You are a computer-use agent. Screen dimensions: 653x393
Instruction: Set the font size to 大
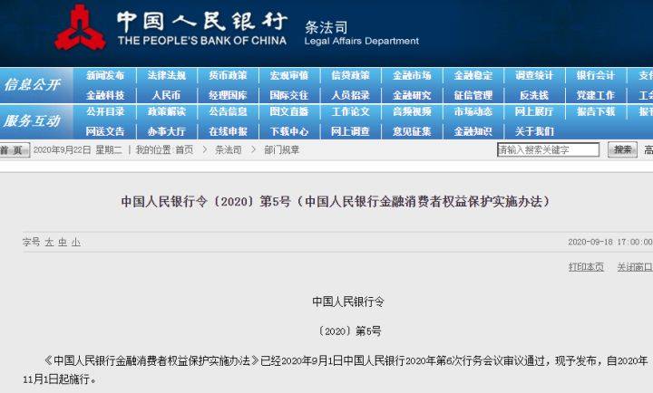pyautogui.click(x=50, y=242)
